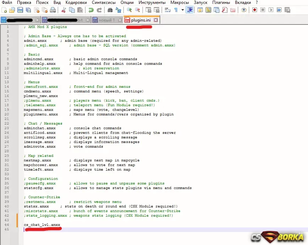The width and height of the screenshot is (308, 245).
Task: Open the Replace tool icon
Action: 118,10
